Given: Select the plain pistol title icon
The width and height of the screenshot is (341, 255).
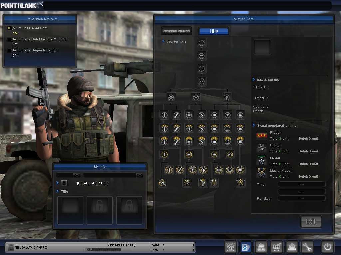Looking at the screenshot, I should [202, 115].
